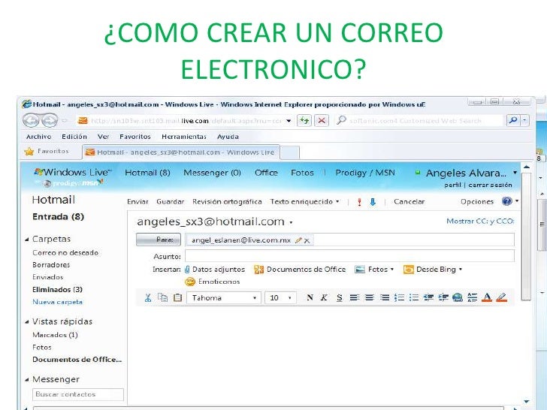Insert a numbered list
The image size is (547, 410).
399,297
